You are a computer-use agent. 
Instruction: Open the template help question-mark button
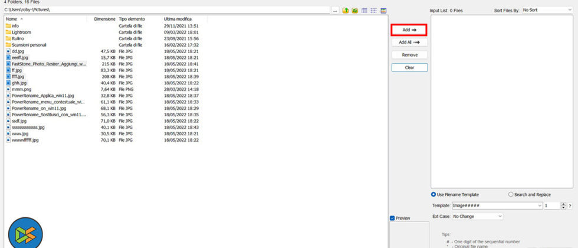pyautogui.click(x=570, y=206)
